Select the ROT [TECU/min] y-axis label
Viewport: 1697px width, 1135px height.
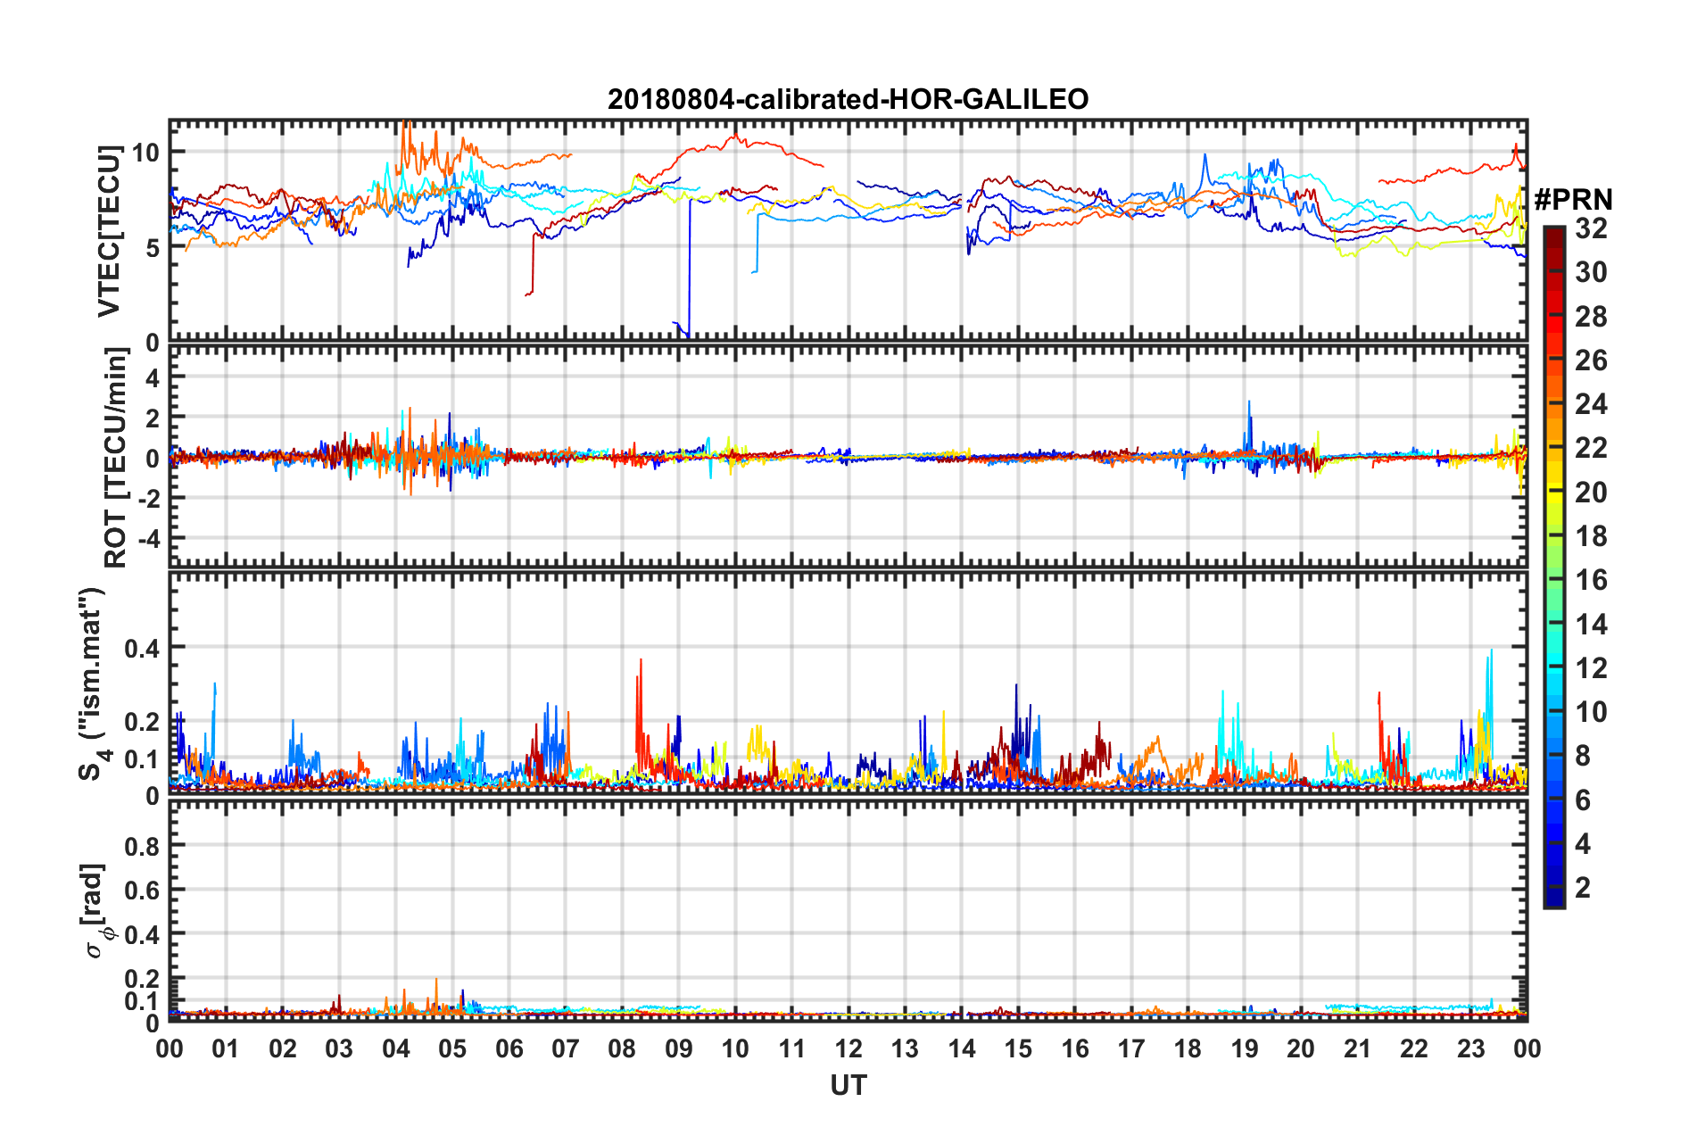pyautogui.click(x=115, y=458)
